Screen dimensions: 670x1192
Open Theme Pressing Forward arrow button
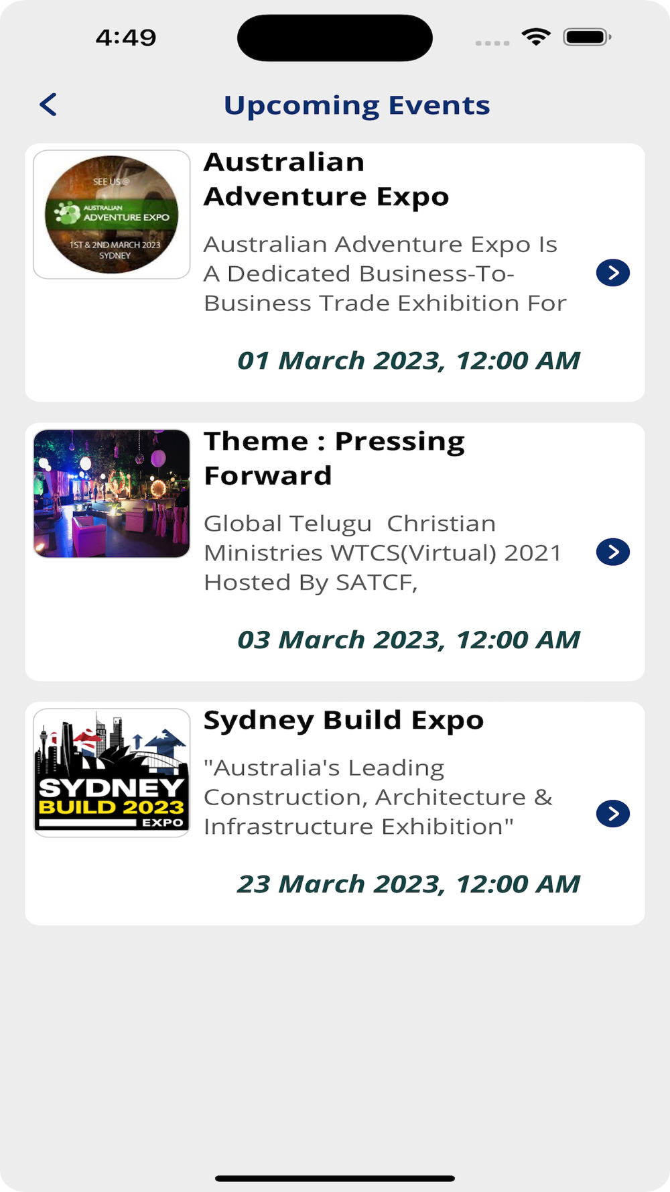pyautogui.click(x=612, y=552)
